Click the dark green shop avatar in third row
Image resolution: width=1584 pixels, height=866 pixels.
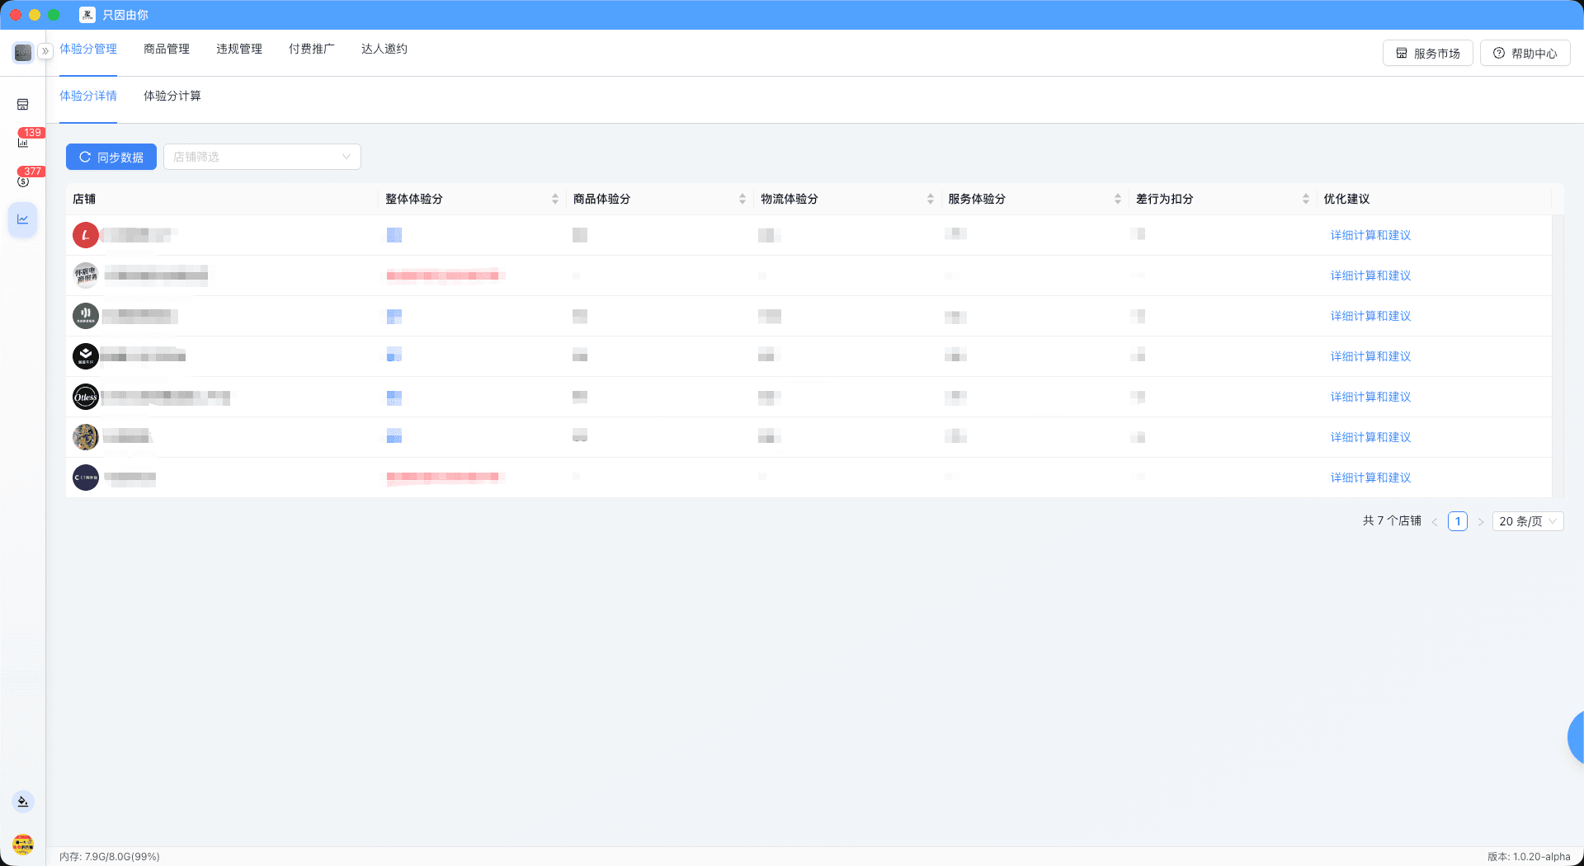point(86,317)
